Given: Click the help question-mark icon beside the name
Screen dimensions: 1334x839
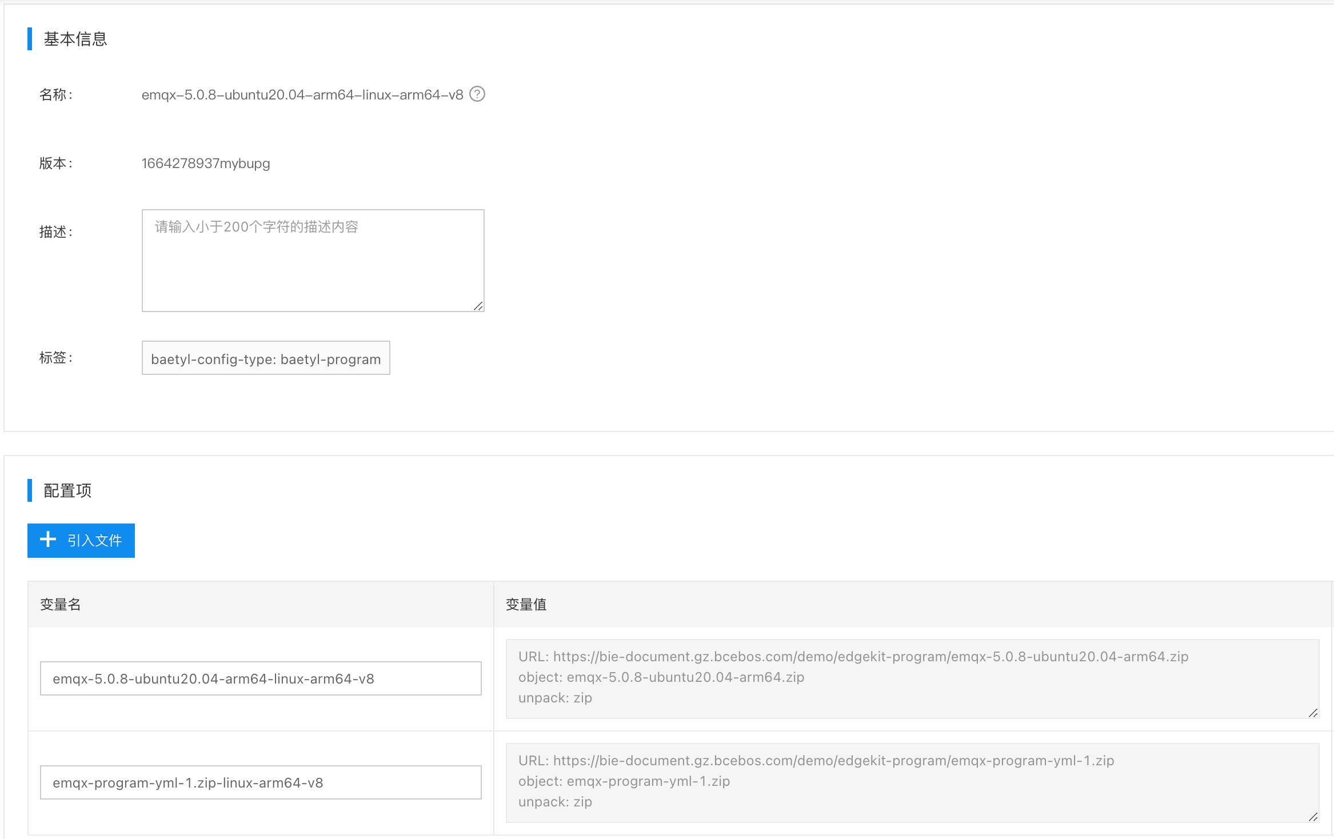Looking at the screenshot, I should tap(477, 94).
